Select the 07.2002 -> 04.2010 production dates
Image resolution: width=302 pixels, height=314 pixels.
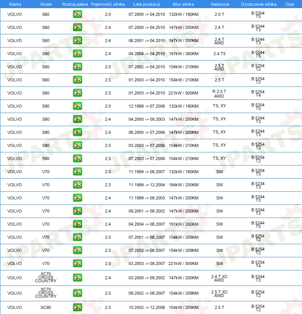point(147,67)
